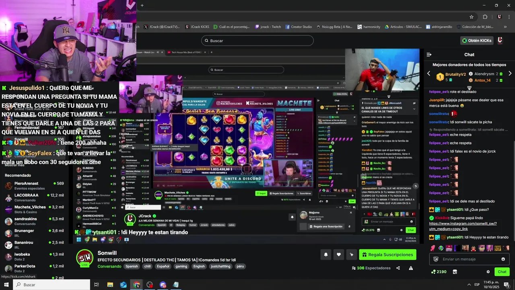Click the green Chat send button
The image size is (515, 290).
(502, 272)
